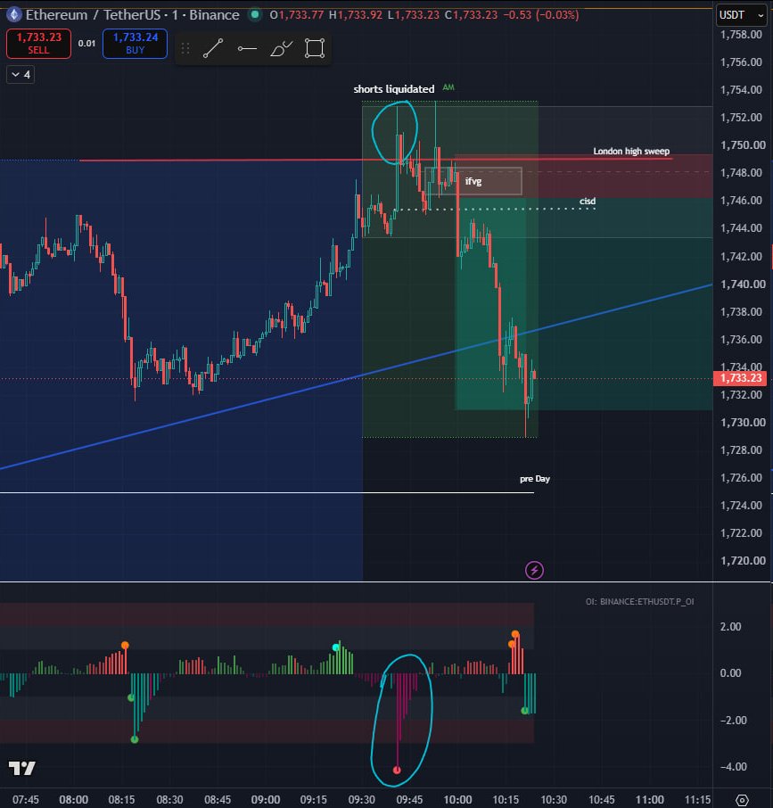Image resolution: width=773 pixels, height=808 pixels.
Task: Click the top orange marker dot near 10:15
Action: click(515, 634)
